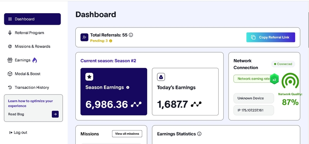Click View all missions button
The image size is (309, 144).
tap(127, 134)
